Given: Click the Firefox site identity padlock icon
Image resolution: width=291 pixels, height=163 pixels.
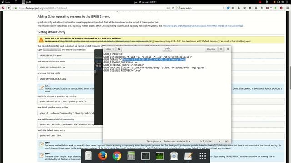Looking at the screenshot, I should [16, 8].
